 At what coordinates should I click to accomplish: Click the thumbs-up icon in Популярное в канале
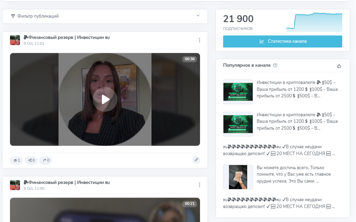pyautogui.click(x=339, y=66)
